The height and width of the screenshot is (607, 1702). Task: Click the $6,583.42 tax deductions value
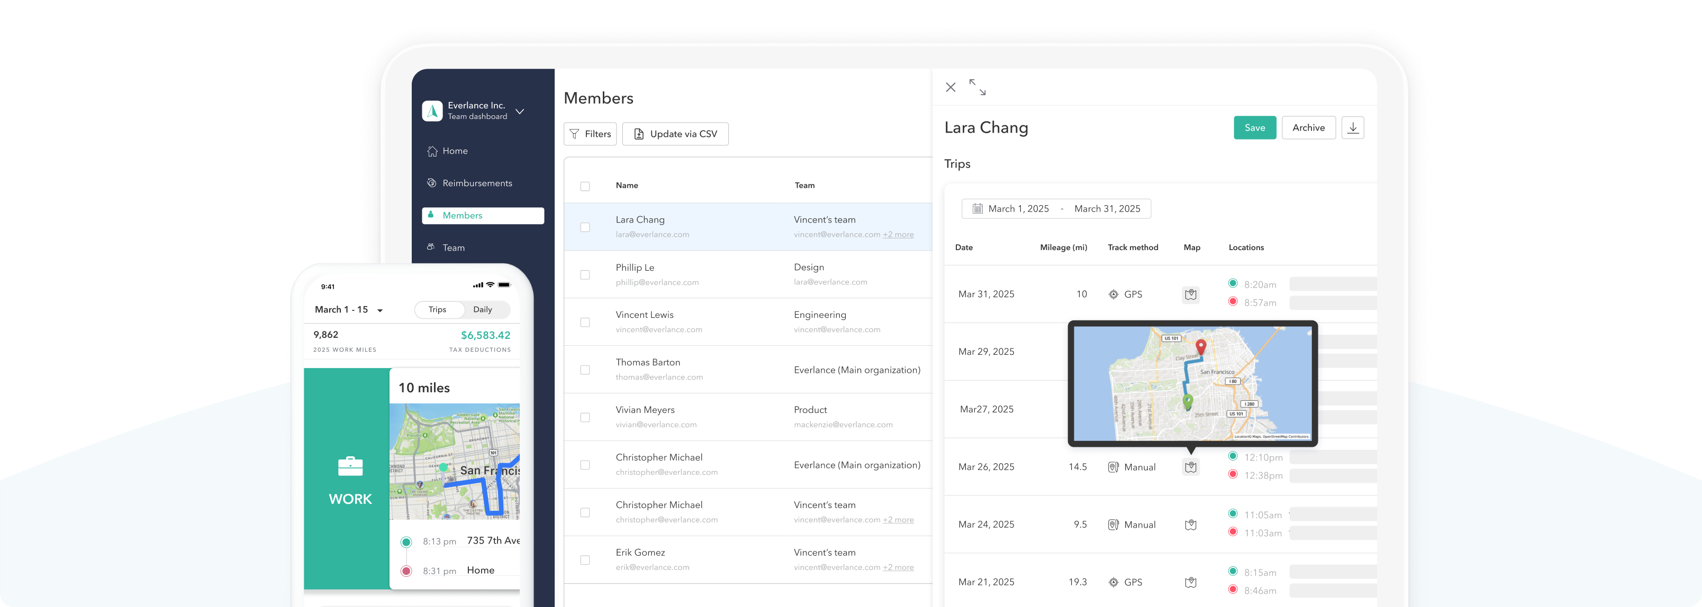click(x=485, y=335)
